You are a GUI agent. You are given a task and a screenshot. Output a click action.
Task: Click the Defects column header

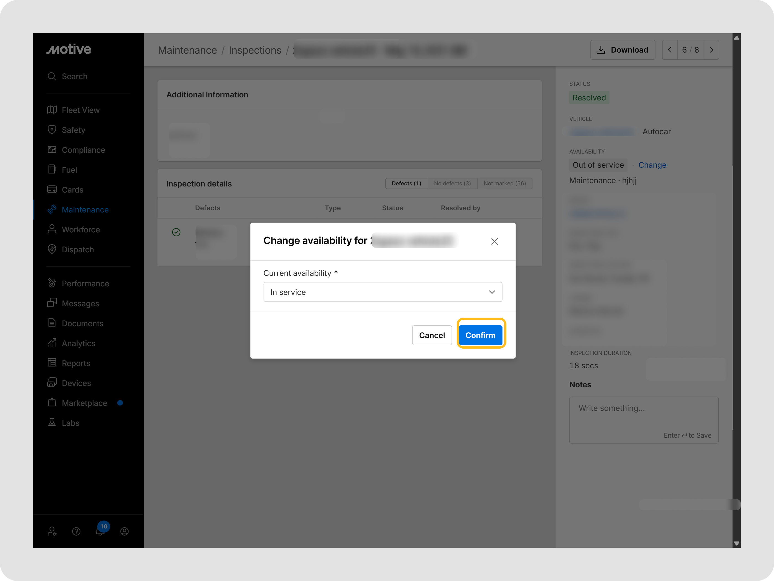pyautogui.click(x=208, y=208)
